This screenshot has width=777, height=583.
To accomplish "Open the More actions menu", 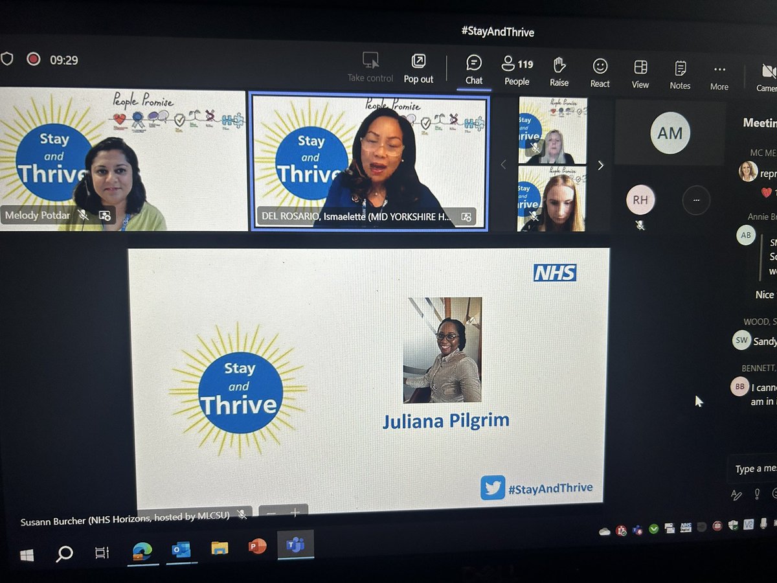I will point(719,76).
